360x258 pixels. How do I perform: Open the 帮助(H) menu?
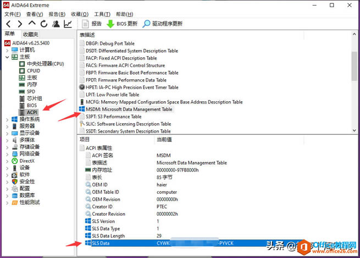pyautogui.click(x=124, y=14)
